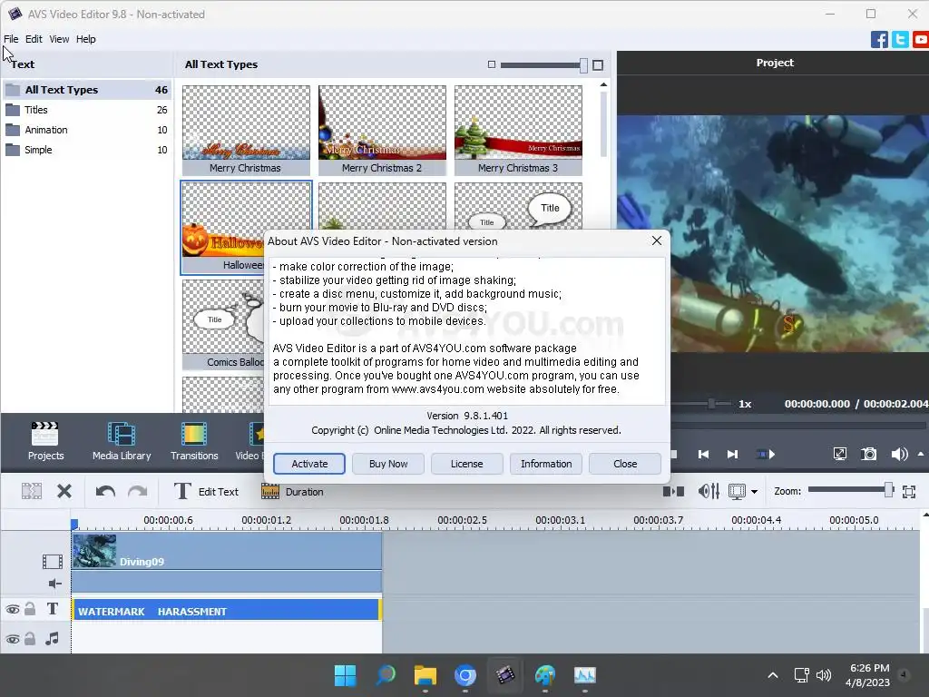Delete selected item with X icon

(x=64, y=491)
